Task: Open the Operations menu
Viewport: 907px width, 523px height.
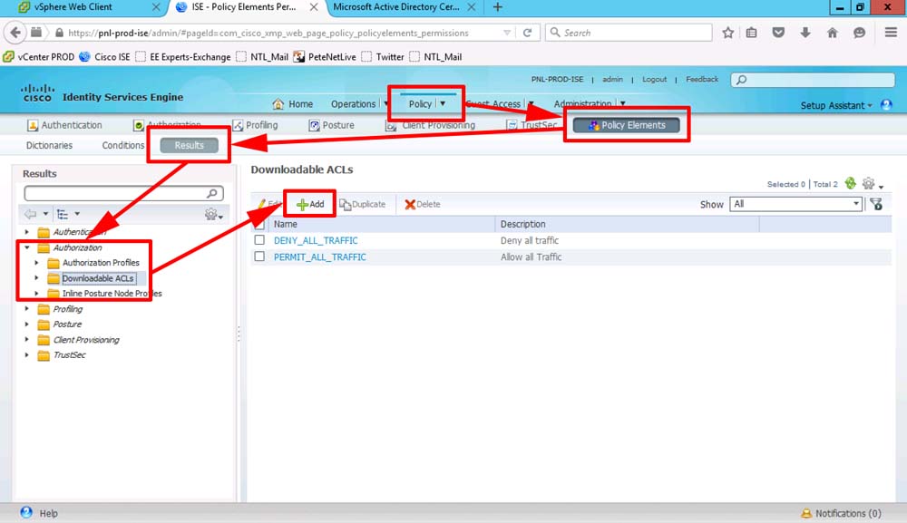Action: (358, 104)
